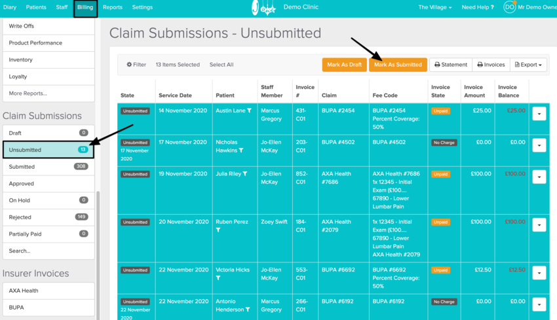557x320 pixels.
Task: Click the filter icon beside Nicholas Hawkins
Action: [241, 151]
